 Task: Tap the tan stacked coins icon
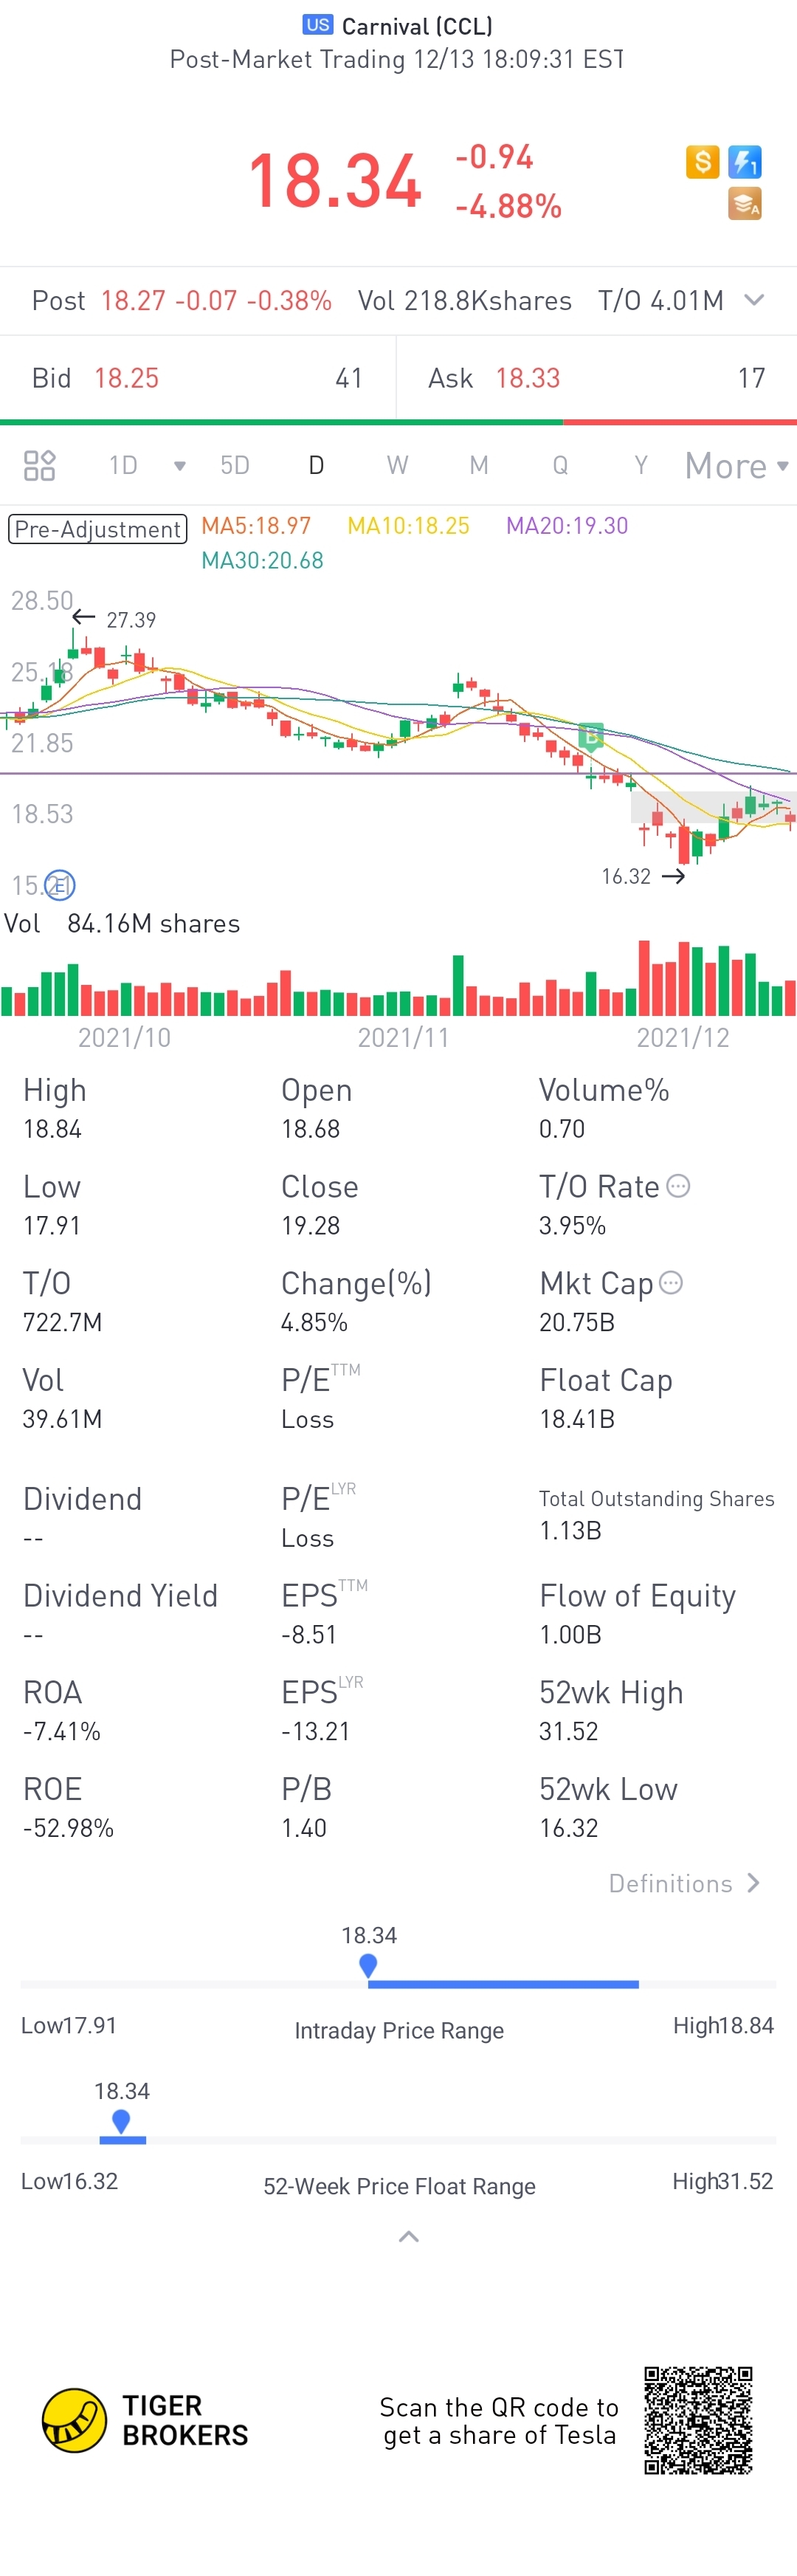click(x=744, y=204)
